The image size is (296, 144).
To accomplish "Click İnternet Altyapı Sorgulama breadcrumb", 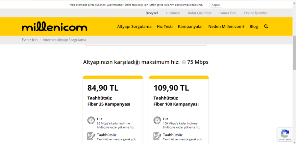I will pos(64,40).
